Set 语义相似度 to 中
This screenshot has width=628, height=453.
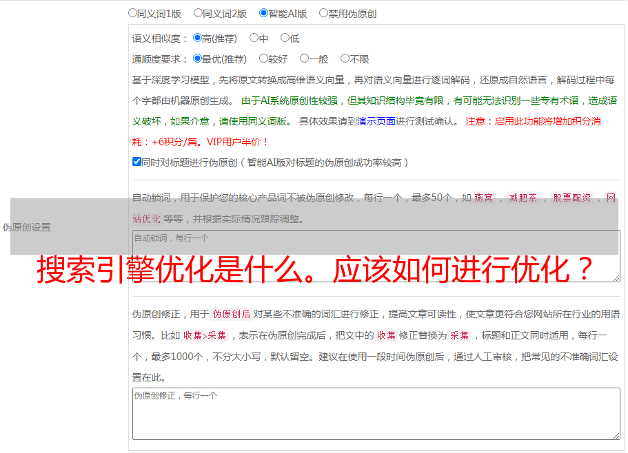[x=254, y=38]
